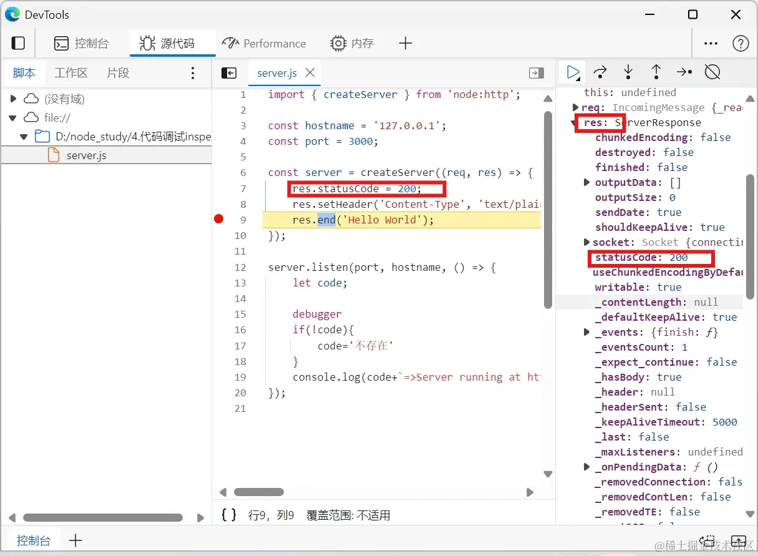This screenshot has width=758, height=556.
Task: Click the Step button with arrow-dot icon
Action: 684,72
